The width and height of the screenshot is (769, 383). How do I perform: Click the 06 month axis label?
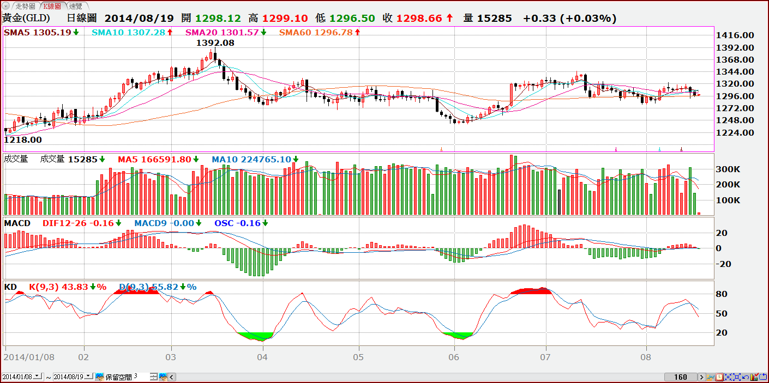(453, 357)
